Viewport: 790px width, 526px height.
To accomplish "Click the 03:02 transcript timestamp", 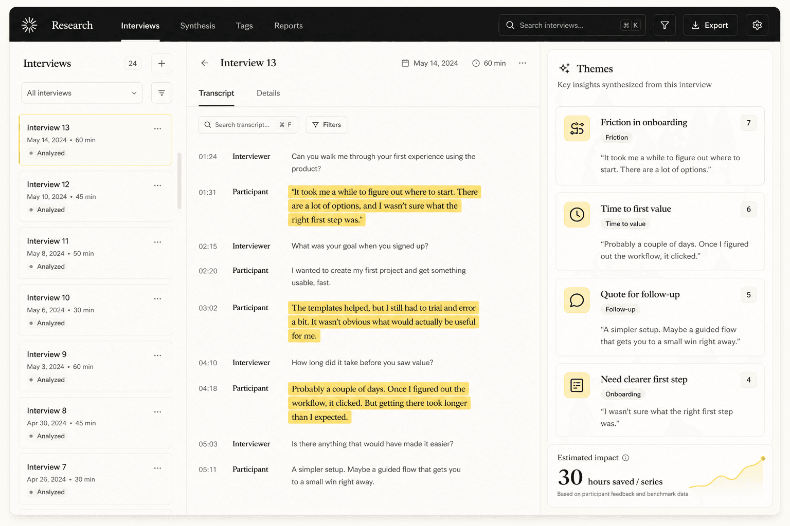I will coord(208,308).
